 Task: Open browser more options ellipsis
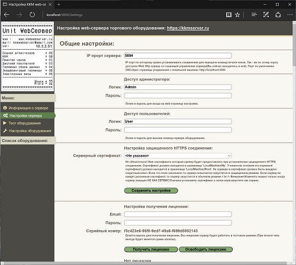(x=290, y=15)
